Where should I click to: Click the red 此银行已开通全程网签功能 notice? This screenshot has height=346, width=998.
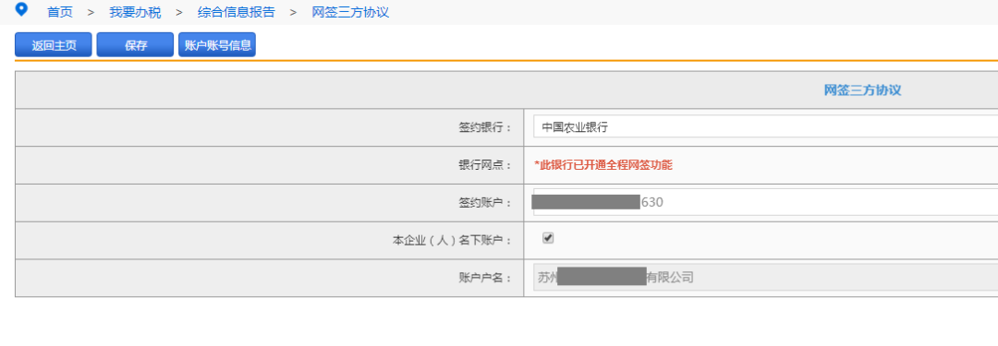tap(603, 165)
